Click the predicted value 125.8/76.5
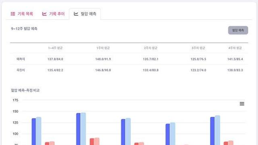 pos(198,59)
